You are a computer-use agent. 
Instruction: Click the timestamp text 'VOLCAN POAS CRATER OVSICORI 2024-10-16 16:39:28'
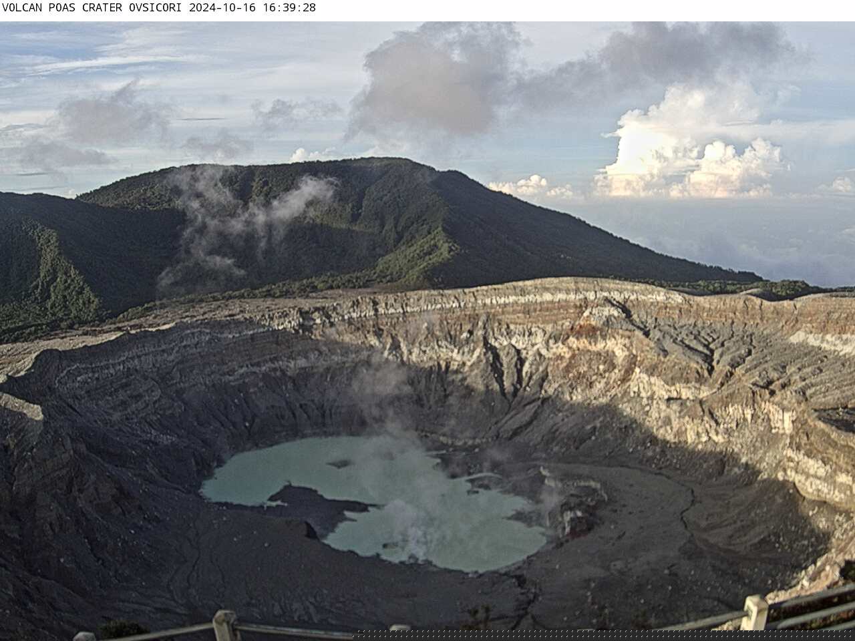click(x=159, y=8)
